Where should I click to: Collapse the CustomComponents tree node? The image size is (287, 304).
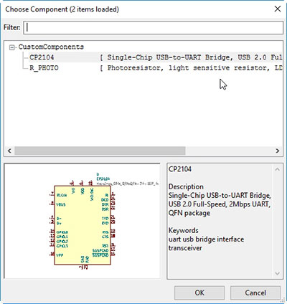11,47
